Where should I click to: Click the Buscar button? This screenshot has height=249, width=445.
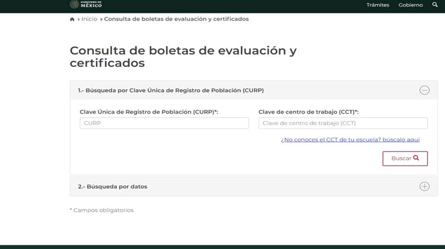[405, 159]
